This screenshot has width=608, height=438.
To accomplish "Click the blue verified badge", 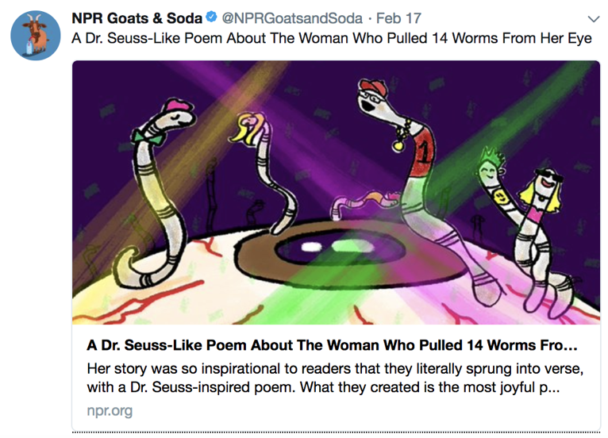I will 210,17.
